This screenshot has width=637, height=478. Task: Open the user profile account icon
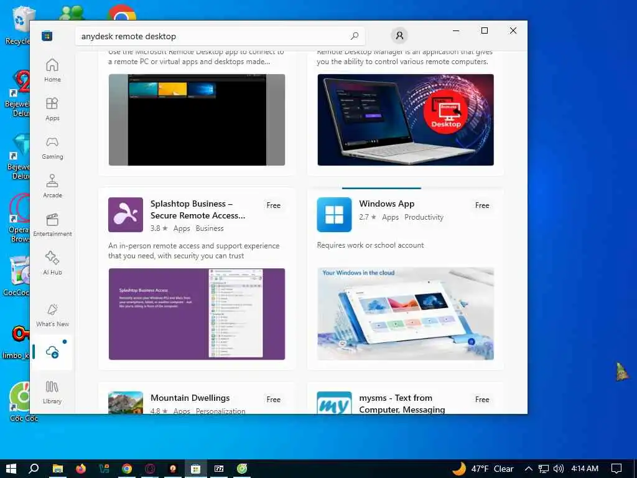(399, 35)
